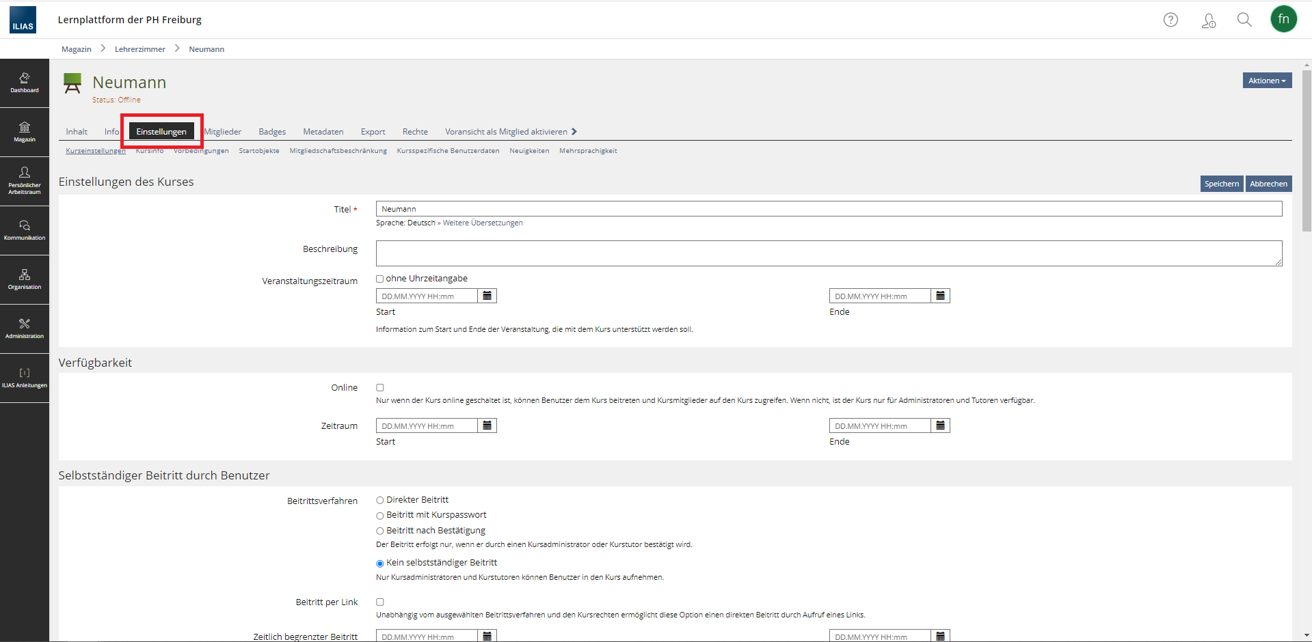Toggle the Online availability checkbox
This screenshot has height=642, width=1312.
point(380,387)
